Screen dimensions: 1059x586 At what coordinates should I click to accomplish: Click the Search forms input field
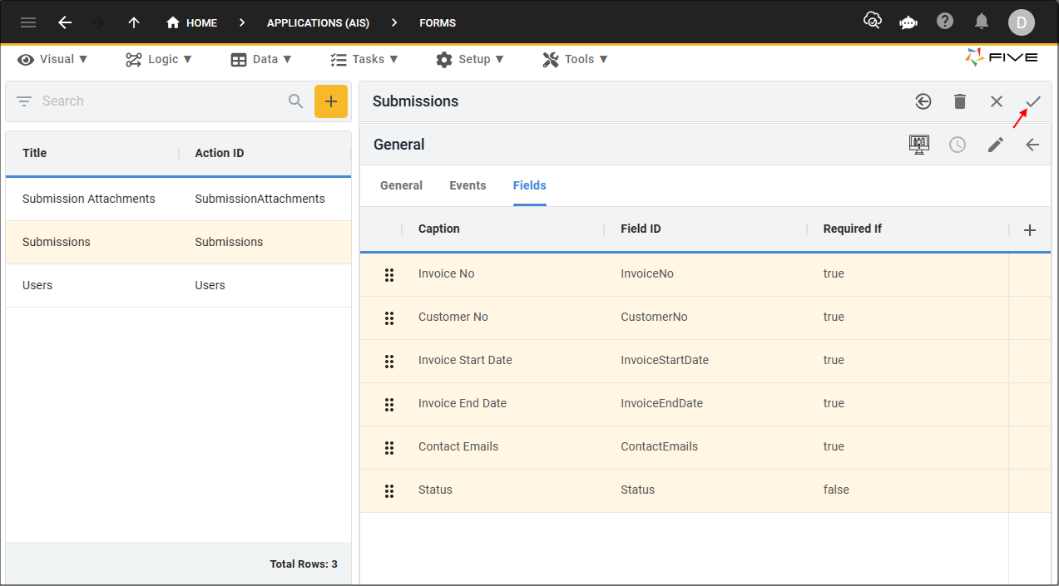158,101
